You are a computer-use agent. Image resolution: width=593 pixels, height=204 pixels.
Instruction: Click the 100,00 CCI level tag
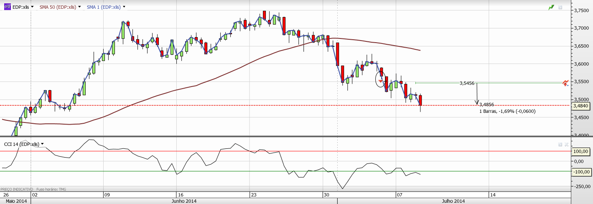click(x=581, y=151)
